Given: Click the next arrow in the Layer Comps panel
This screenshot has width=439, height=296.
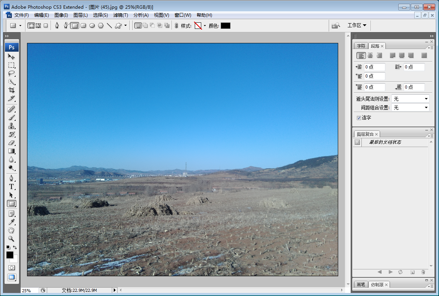Looking at the screenshot, I should pos(390,272).
